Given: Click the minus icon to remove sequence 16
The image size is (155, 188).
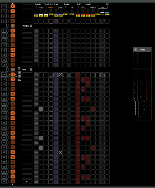Looking at the screenshot, I should (x=19, y=73).
